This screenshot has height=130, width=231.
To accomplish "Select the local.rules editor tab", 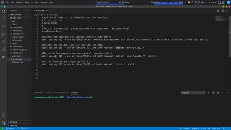I will (40, 10).
